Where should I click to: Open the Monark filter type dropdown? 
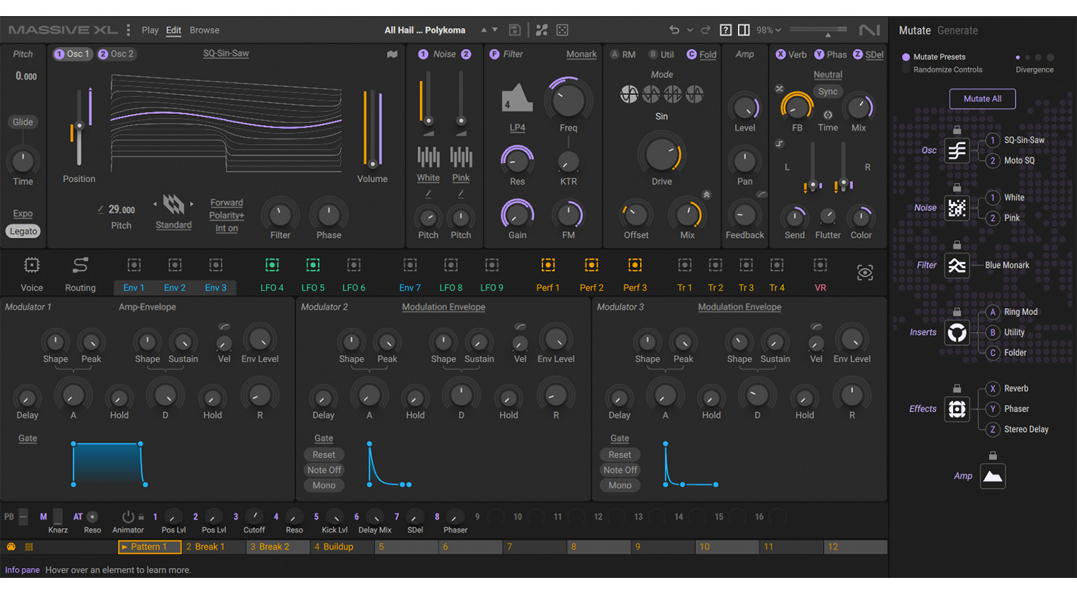point(581,54)
